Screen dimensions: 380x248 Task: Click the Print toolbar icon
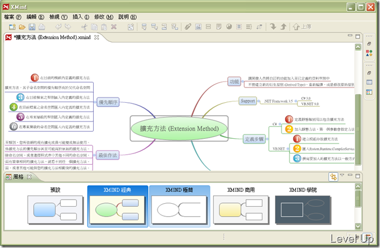tap(42, 27)
